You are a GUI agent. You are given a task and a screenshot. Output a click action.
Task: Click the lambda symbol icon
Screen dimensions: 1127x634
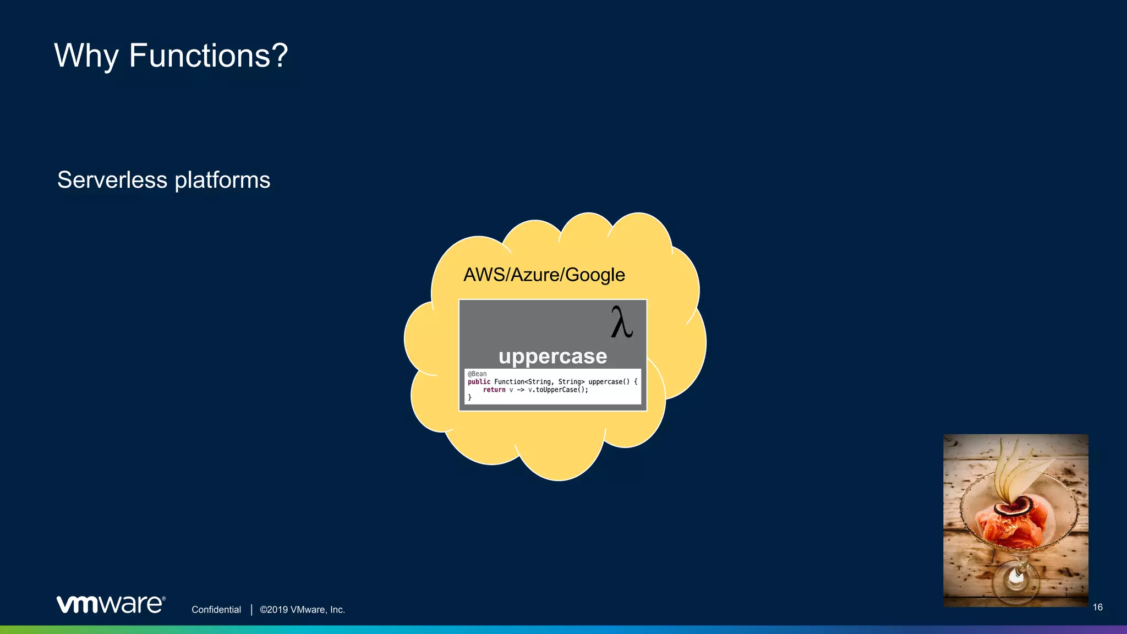click(621, 322)
